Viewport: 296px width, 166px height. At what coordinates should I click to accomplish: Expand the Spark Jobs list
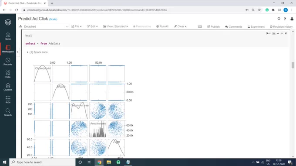(37, 52)
